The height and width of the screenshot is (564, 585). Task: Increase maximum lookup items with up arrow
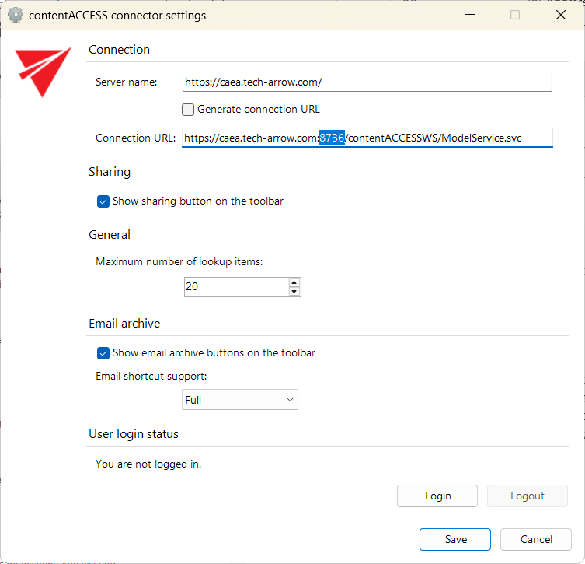pyautogui.click(x=294, y=282)
